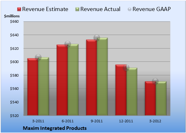Click the 3-2012 quarter label
186x133 pixels.
coord(155,121)
